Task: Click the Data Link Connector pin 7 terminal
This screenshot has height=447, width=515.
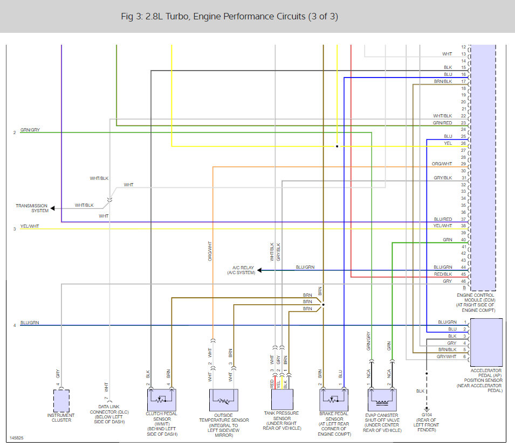Action: tap(109, 401)
